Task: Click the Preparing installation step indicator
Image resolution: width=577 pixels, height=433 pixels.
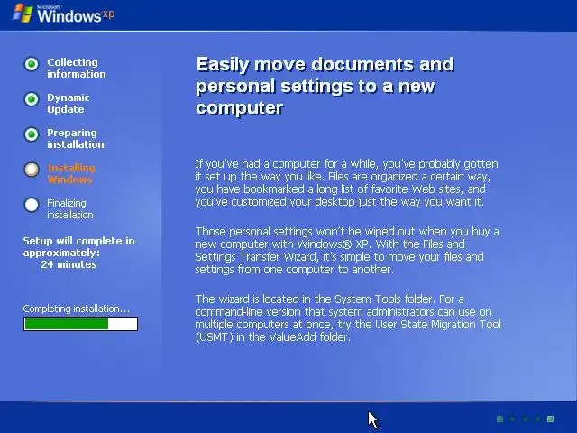Action: pos(32,134)
